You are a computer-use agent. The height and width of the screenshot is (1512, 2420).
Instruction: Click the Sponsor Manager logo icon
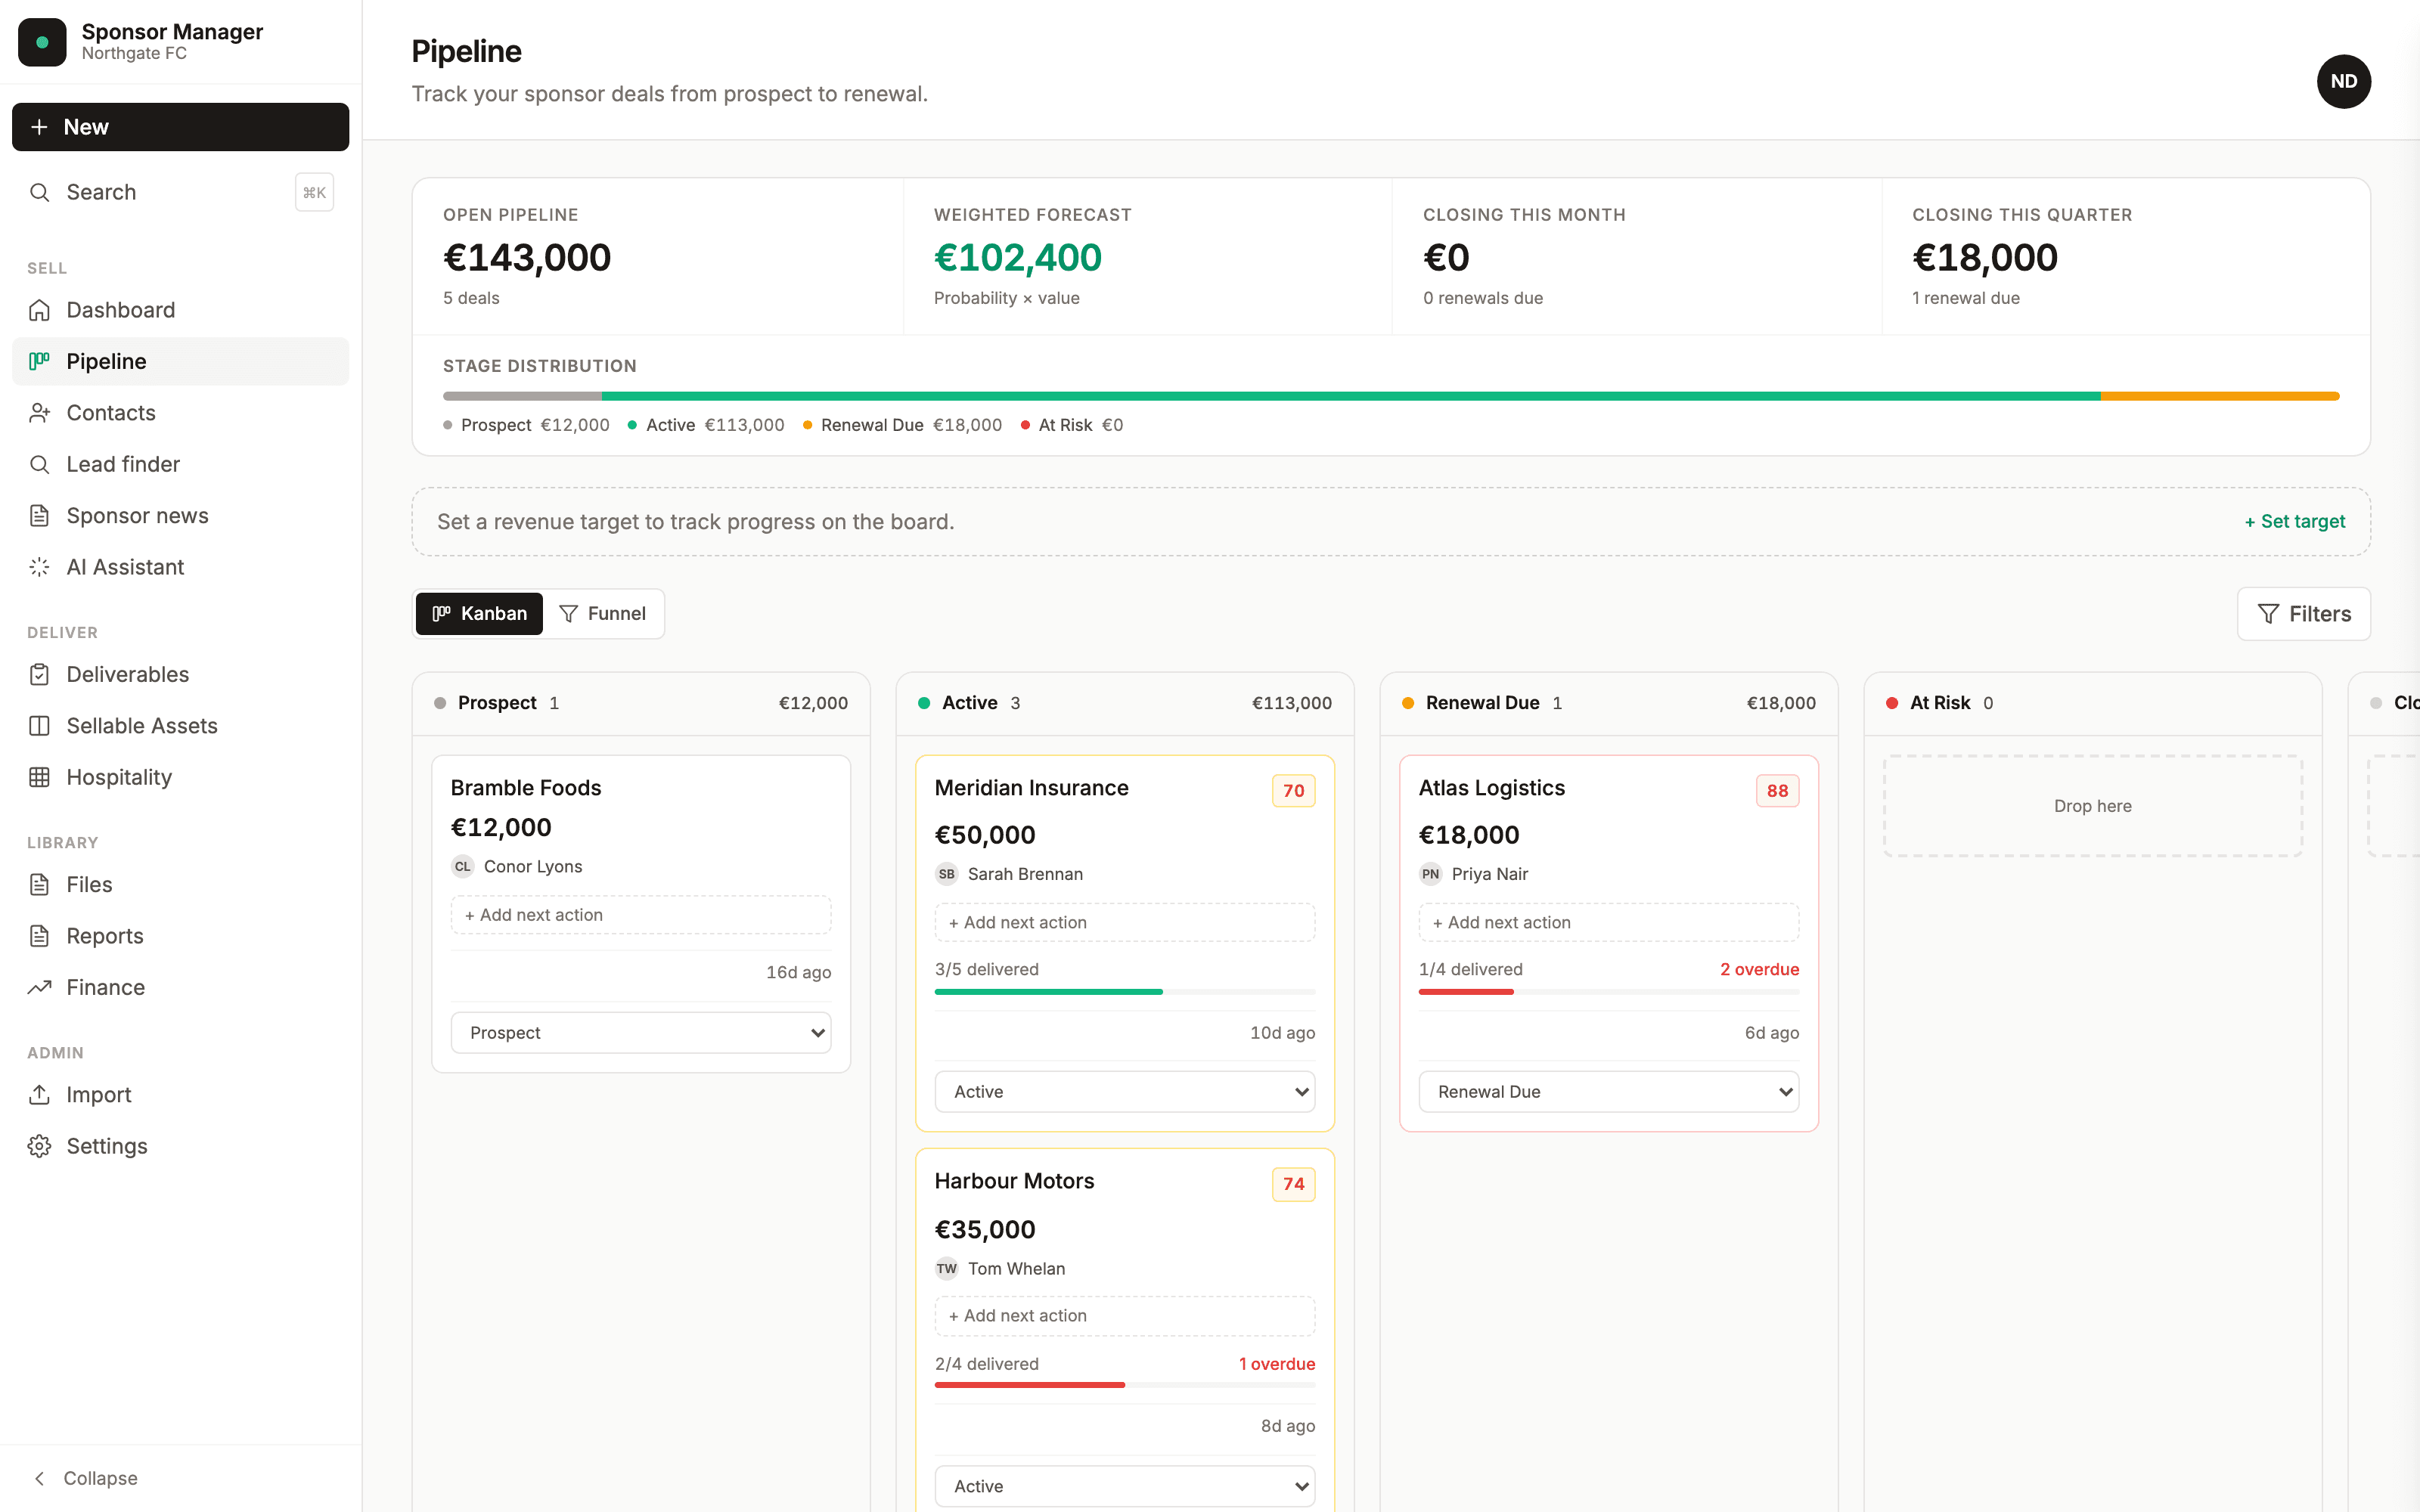tap(42, 42)
